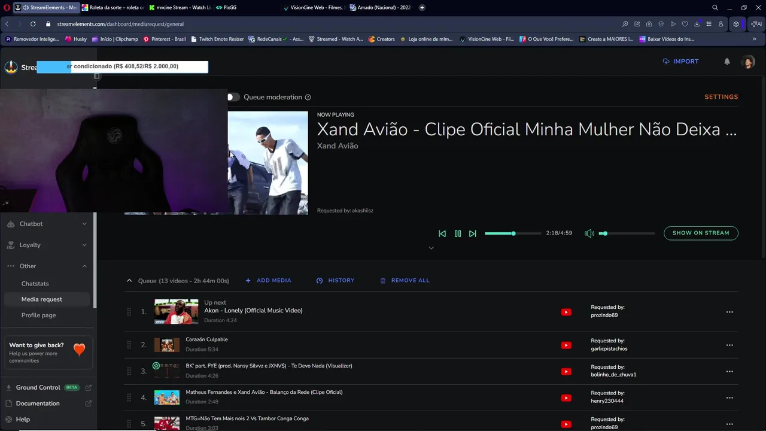The image size is (766, 431).
Task: Open a new browser tab
Action: pos(422,8)
